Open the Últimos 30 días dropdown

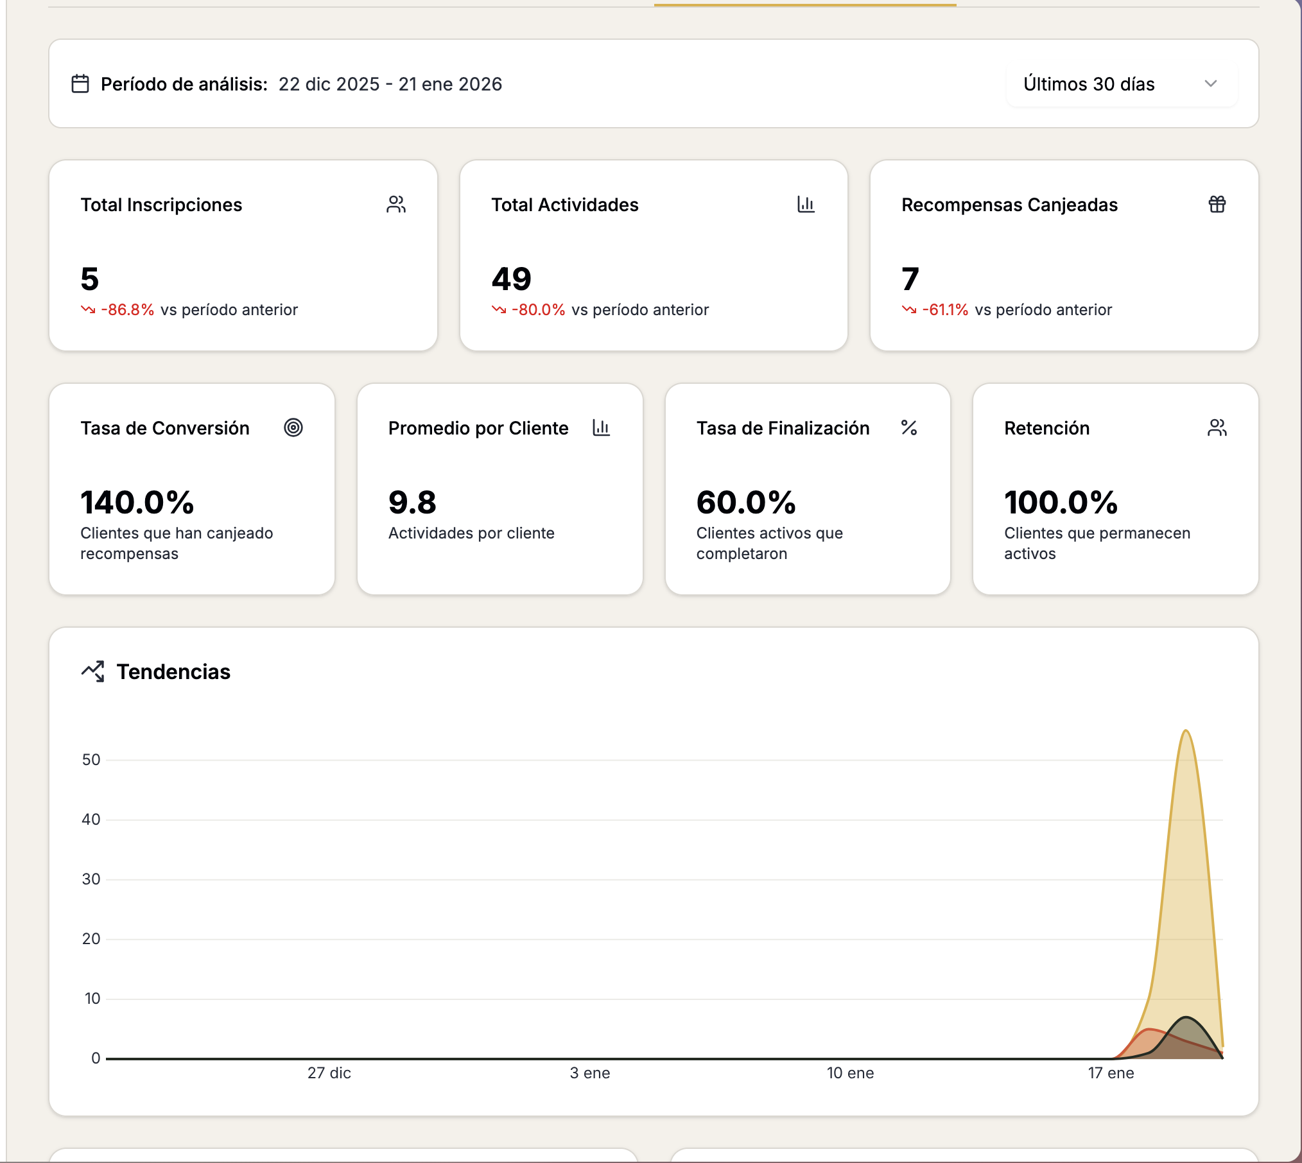coord(1121,84)
